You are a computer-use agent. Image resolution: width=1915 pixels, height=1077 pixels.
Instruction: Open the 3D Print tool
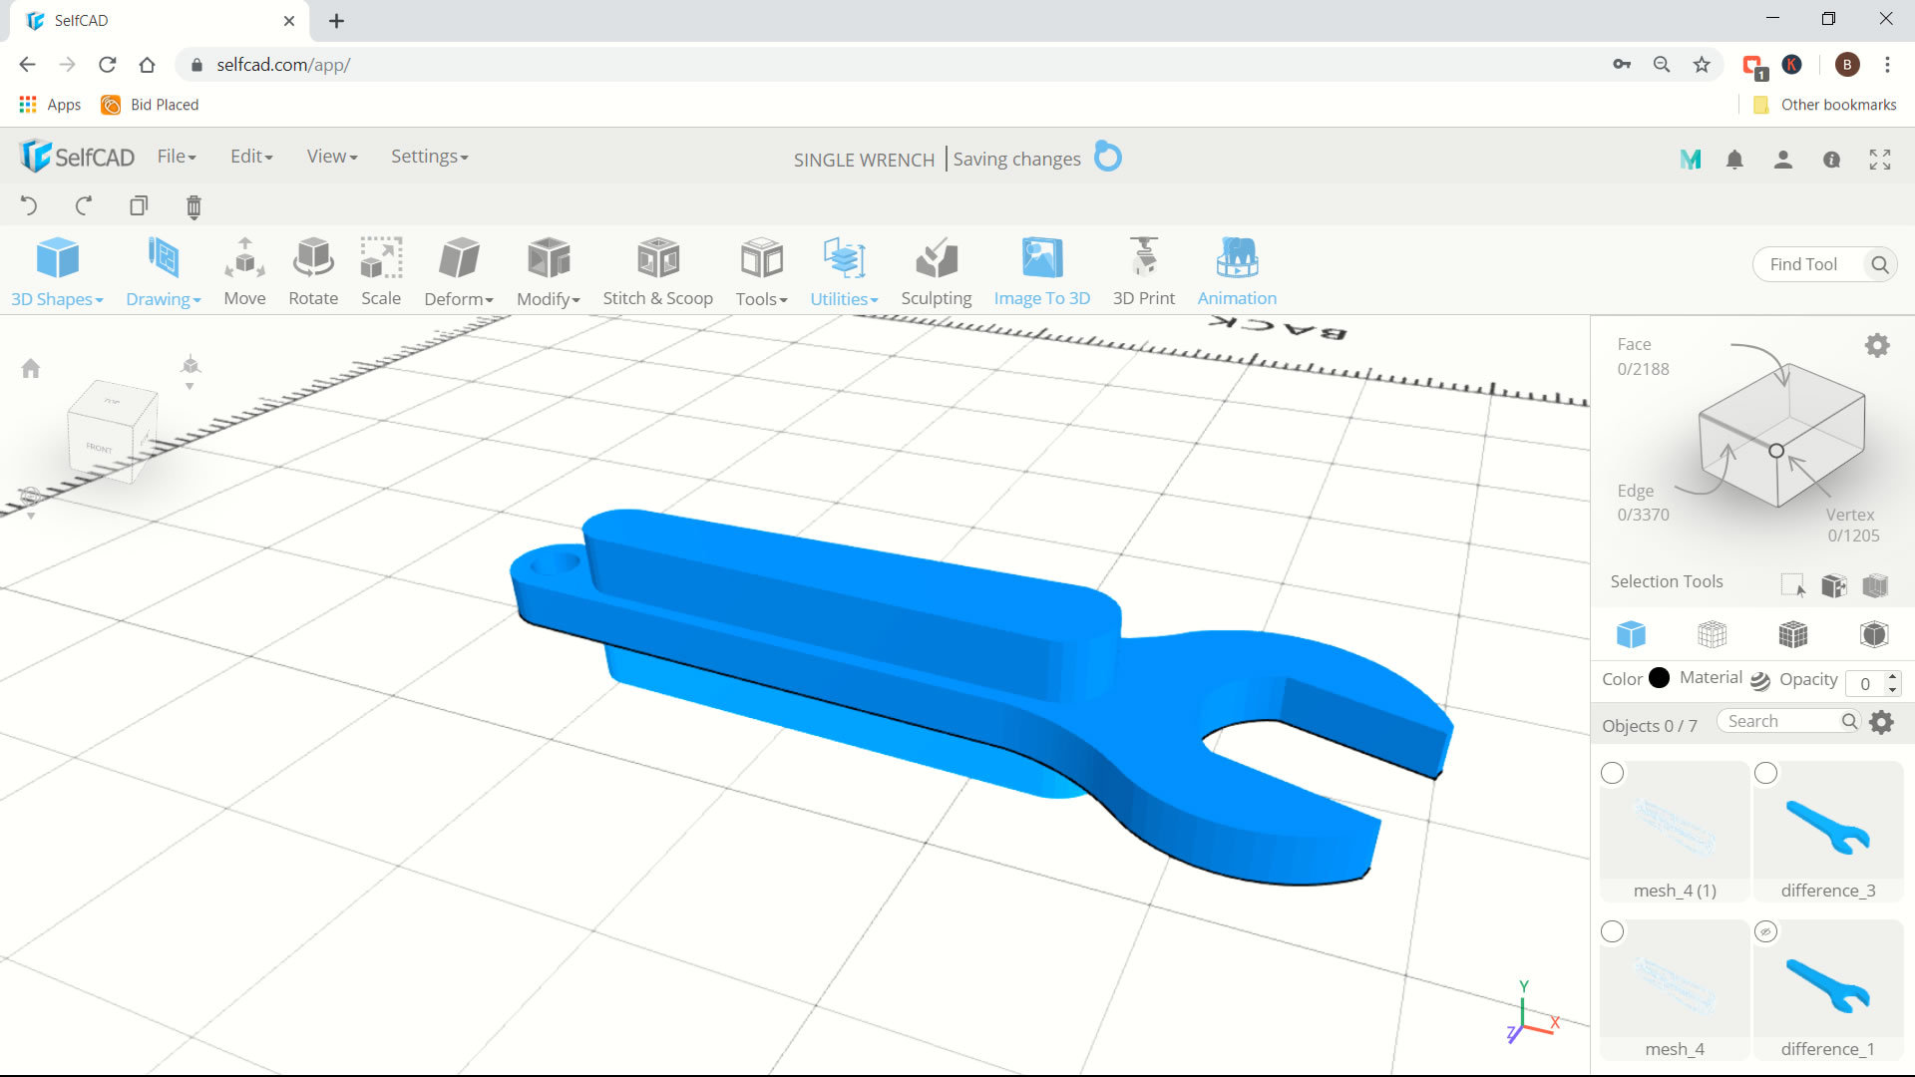[x=1143, y=271]
